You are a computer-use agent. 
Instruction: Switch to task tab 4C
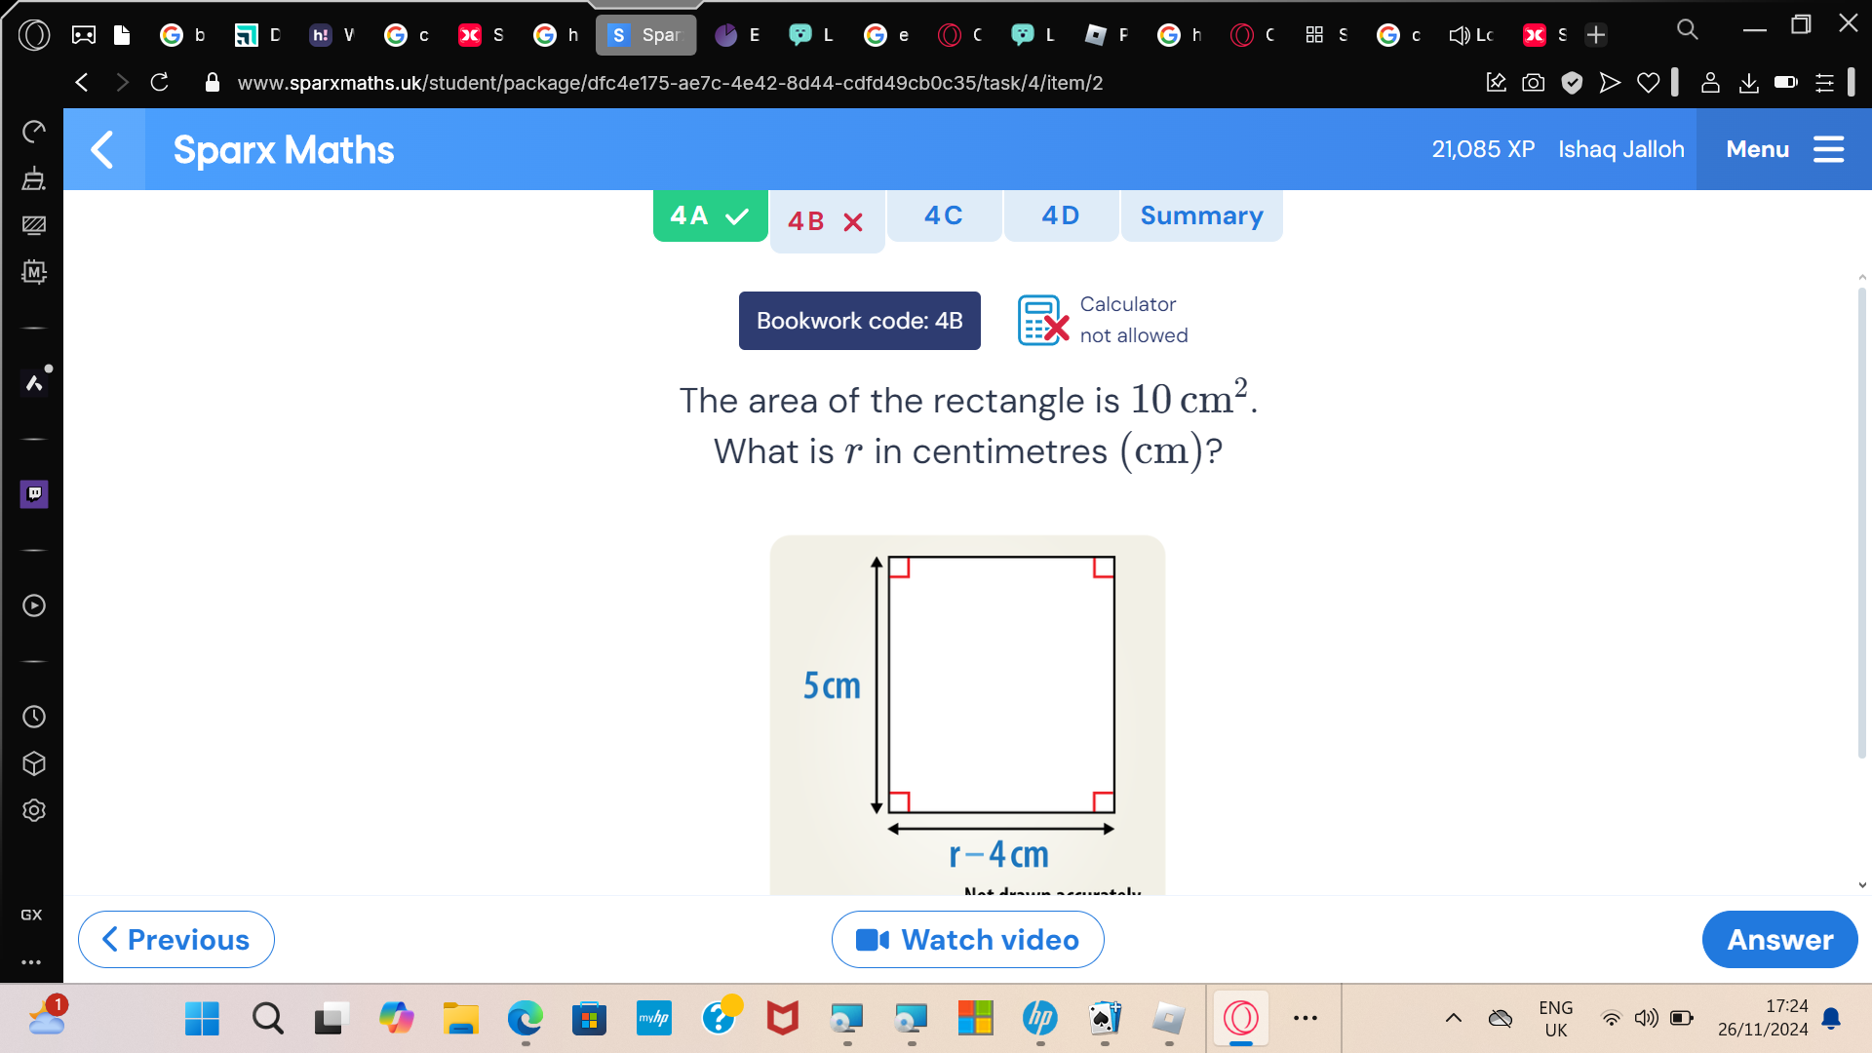[x=944, y=215]
